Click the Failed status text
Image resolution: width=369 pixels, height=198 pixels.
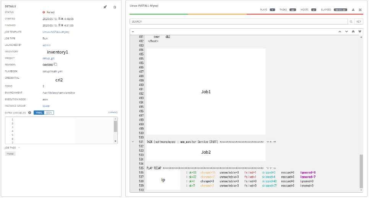pyautogui.click(x=50, y=12)
